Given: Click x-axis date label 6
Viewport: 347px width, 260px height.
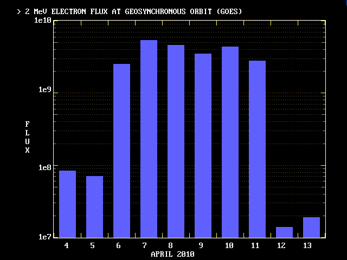Looking at the screenshot, I should (118, 245).
